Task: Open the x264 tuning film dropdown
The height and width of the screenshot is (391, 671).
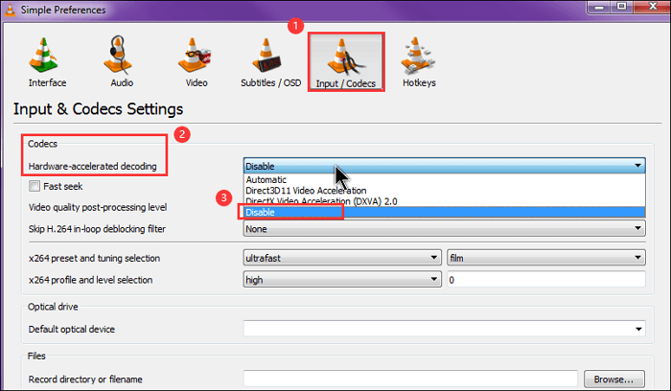Action: click(546, 258)
